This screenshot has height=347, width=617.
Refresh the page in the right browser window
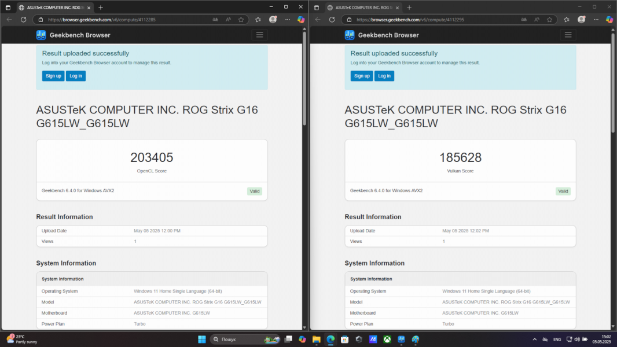point(332,20)
